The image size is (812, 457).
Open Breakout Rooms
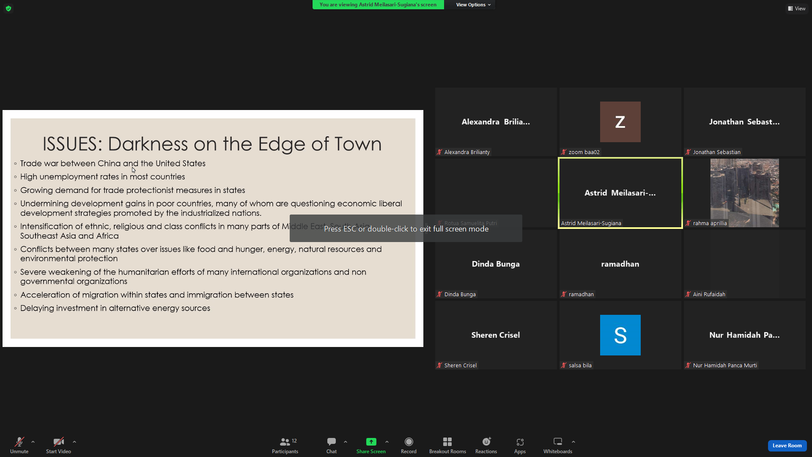point(447,445)
